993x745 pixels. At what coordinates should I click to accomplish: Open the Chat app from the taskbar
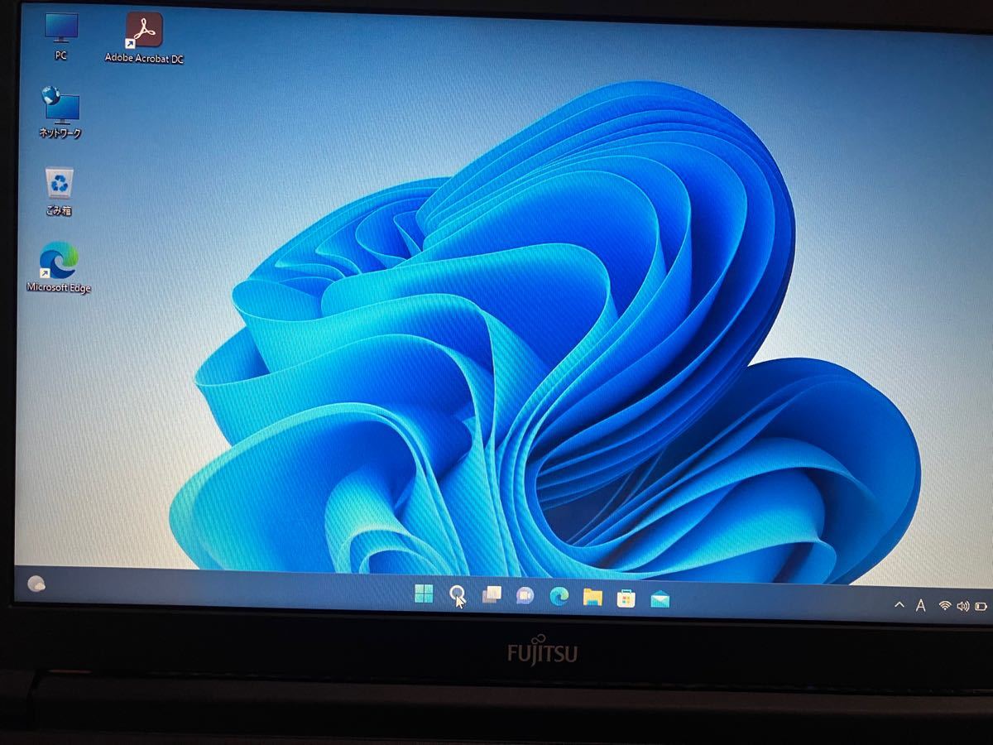click(x=525, y=595)
